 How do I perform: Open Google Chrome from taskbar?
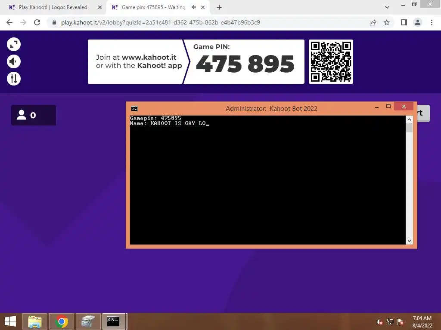(62, 321)
